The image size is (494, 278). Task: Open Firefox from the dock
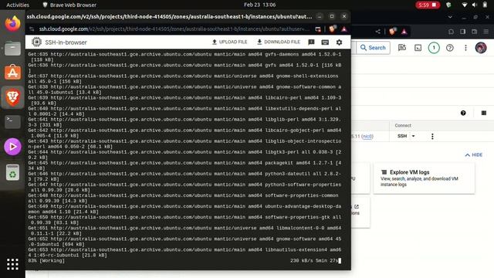pos(12,24)
